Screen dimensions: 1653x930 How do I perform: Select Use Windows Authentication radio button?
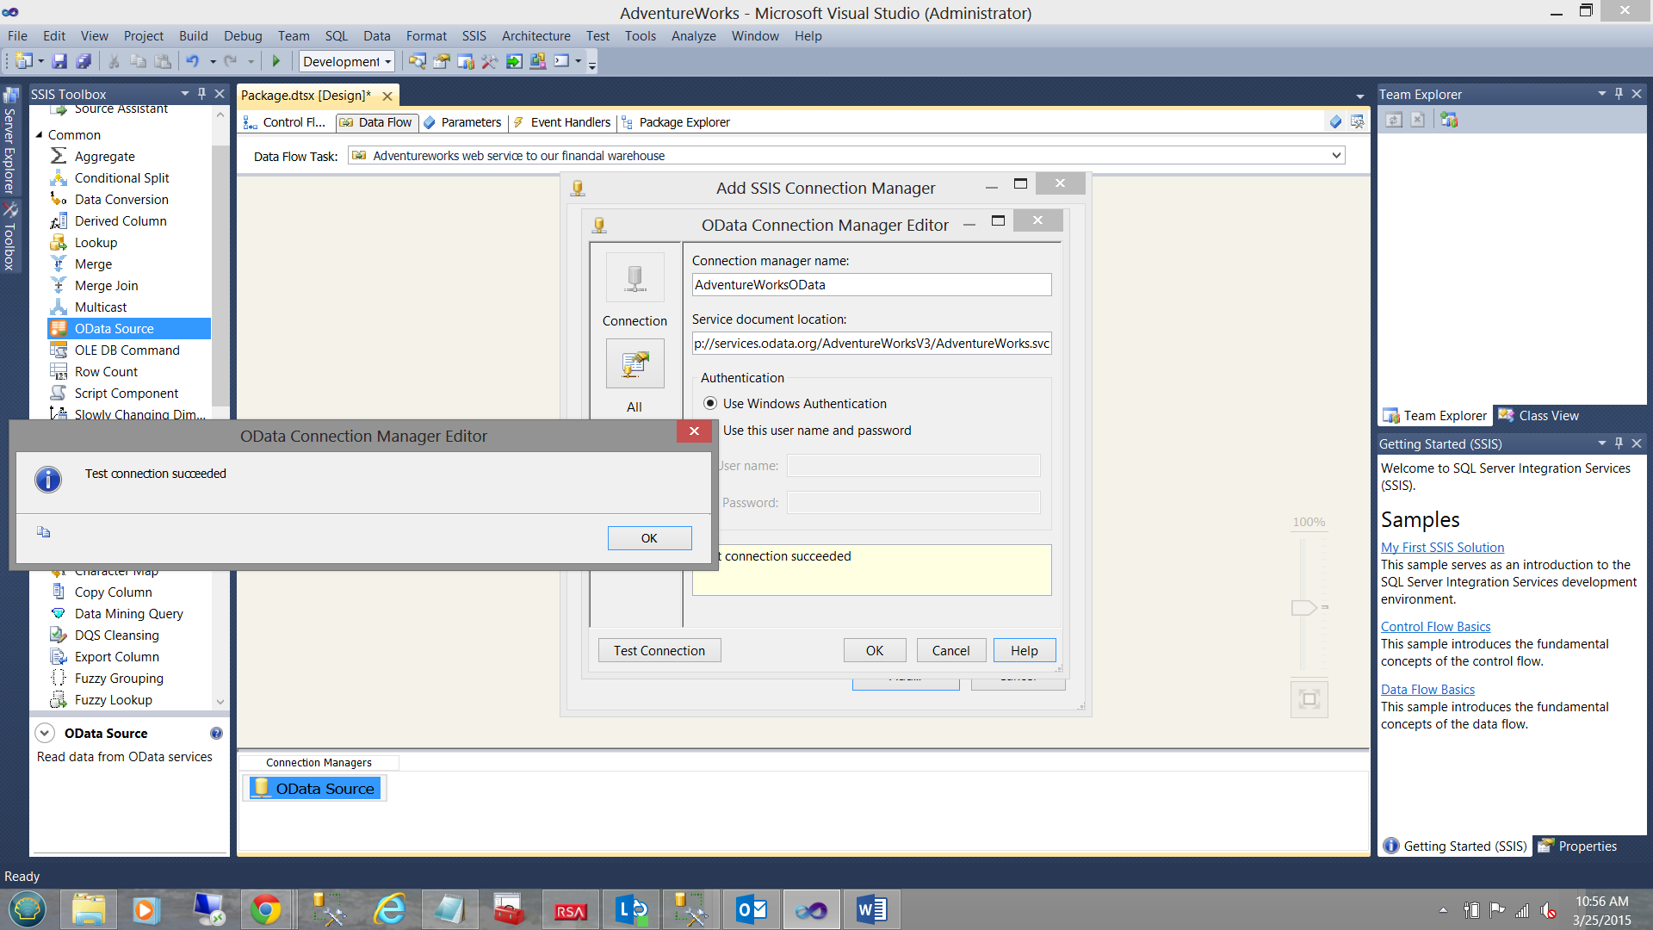pyautogui.click(x=710, y=404)
